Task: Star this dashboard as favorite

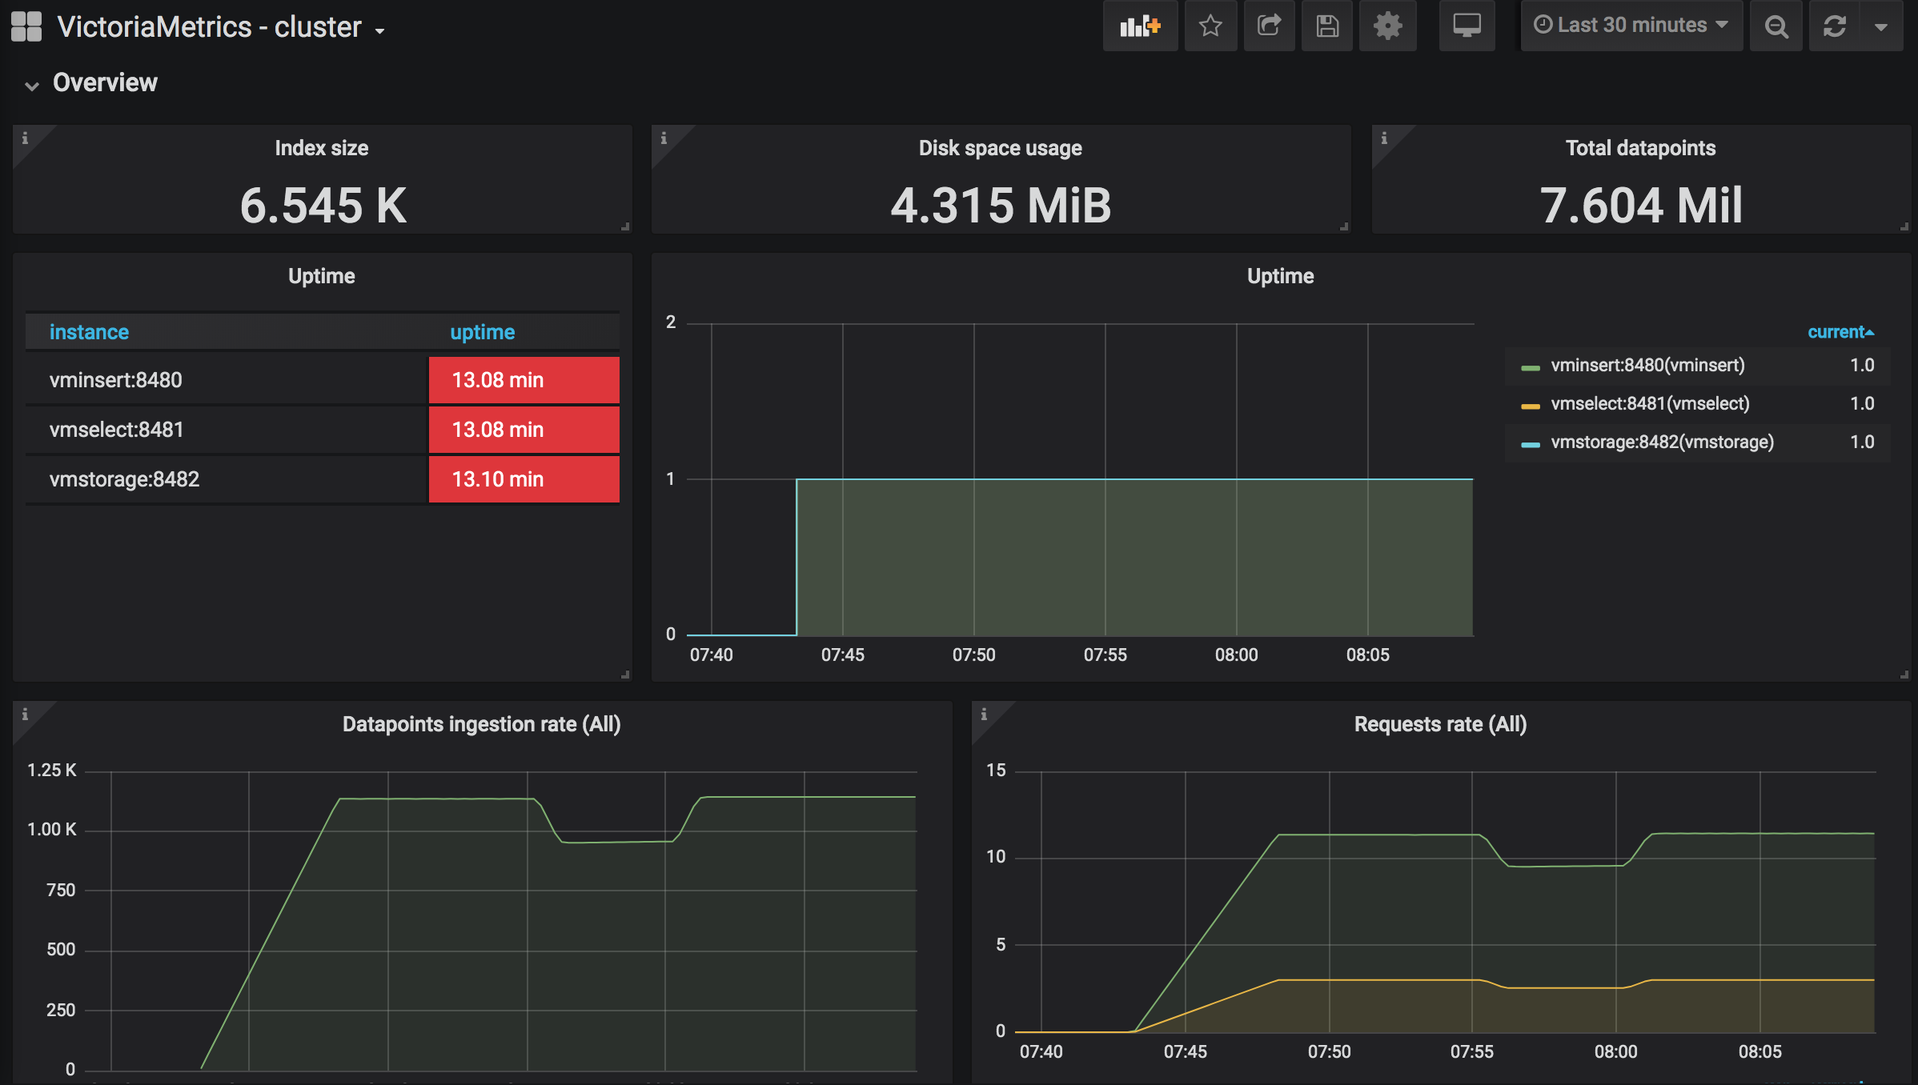Action: click(1210, 26)
